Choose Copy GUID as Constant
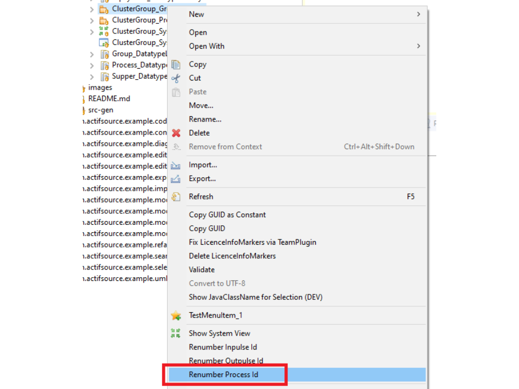519x389 pixels. (x=227, y=214)
